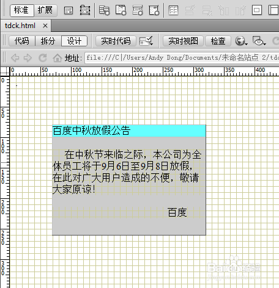The image size is (279, 288).
Task: Close the tdck.html tab
Action: pyautogui.click(x=45, y=26)
